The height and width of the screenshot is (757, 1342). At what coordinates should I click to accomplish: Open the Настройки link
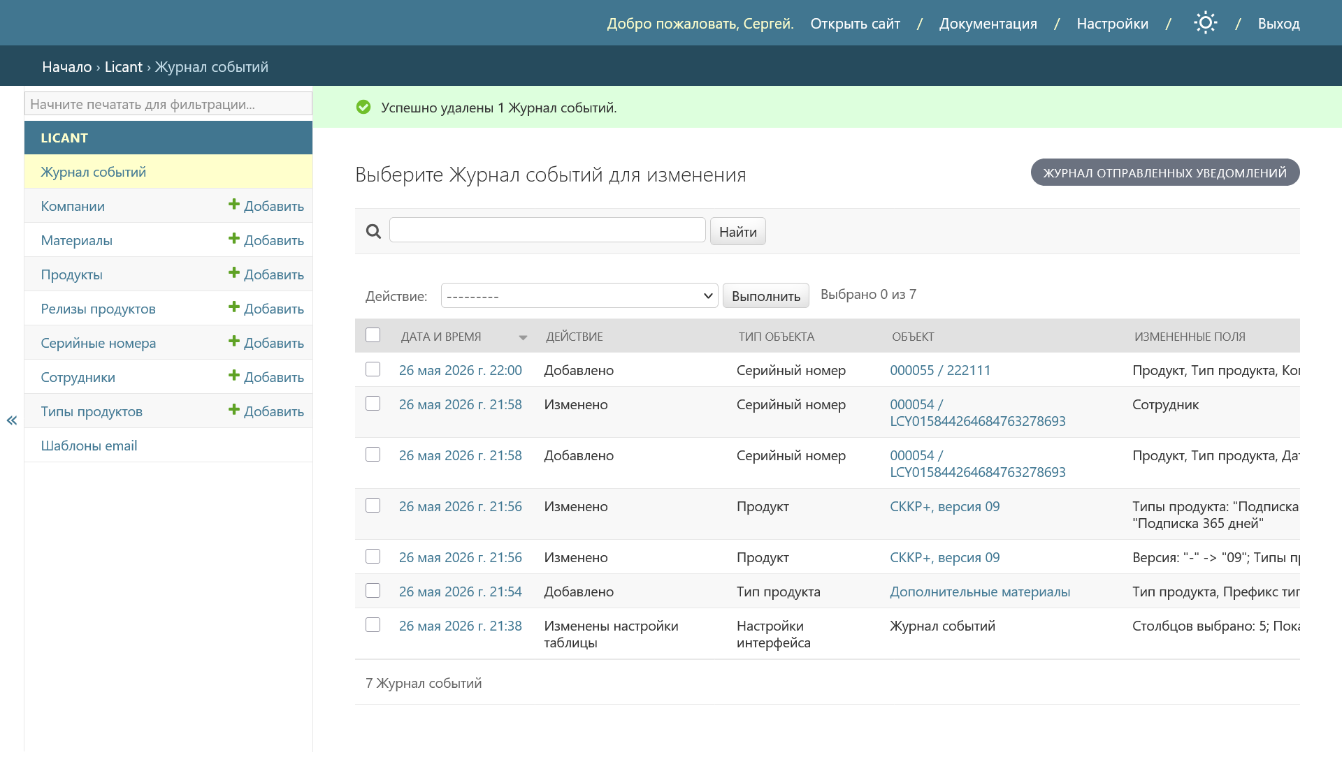coord(1112,24)
